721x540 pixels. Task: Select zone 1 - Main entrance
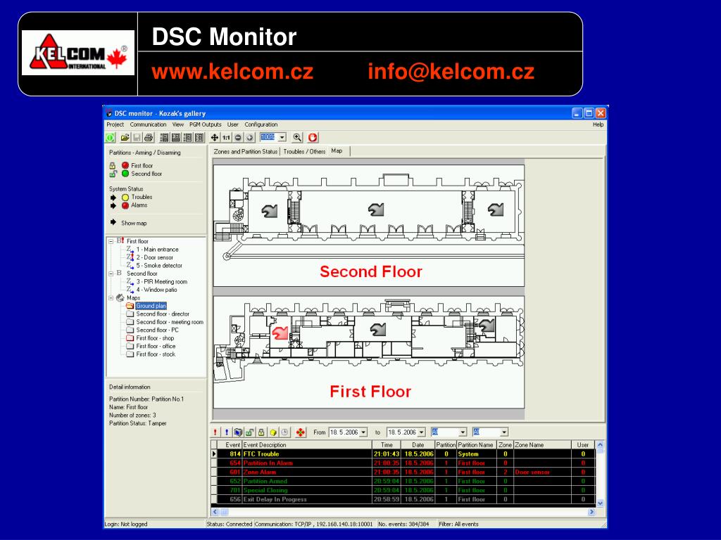pyautogui.click(x=157, y=250)
